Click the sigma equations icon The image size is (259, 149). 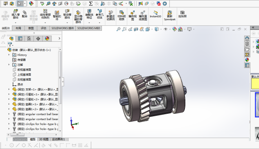tap(90, 3)
